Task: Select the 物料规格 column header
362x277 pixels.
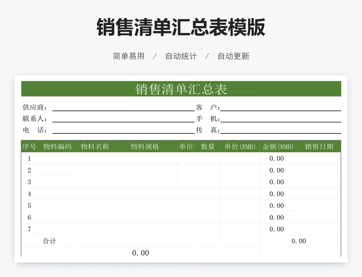Action: [x=145, y=146]
